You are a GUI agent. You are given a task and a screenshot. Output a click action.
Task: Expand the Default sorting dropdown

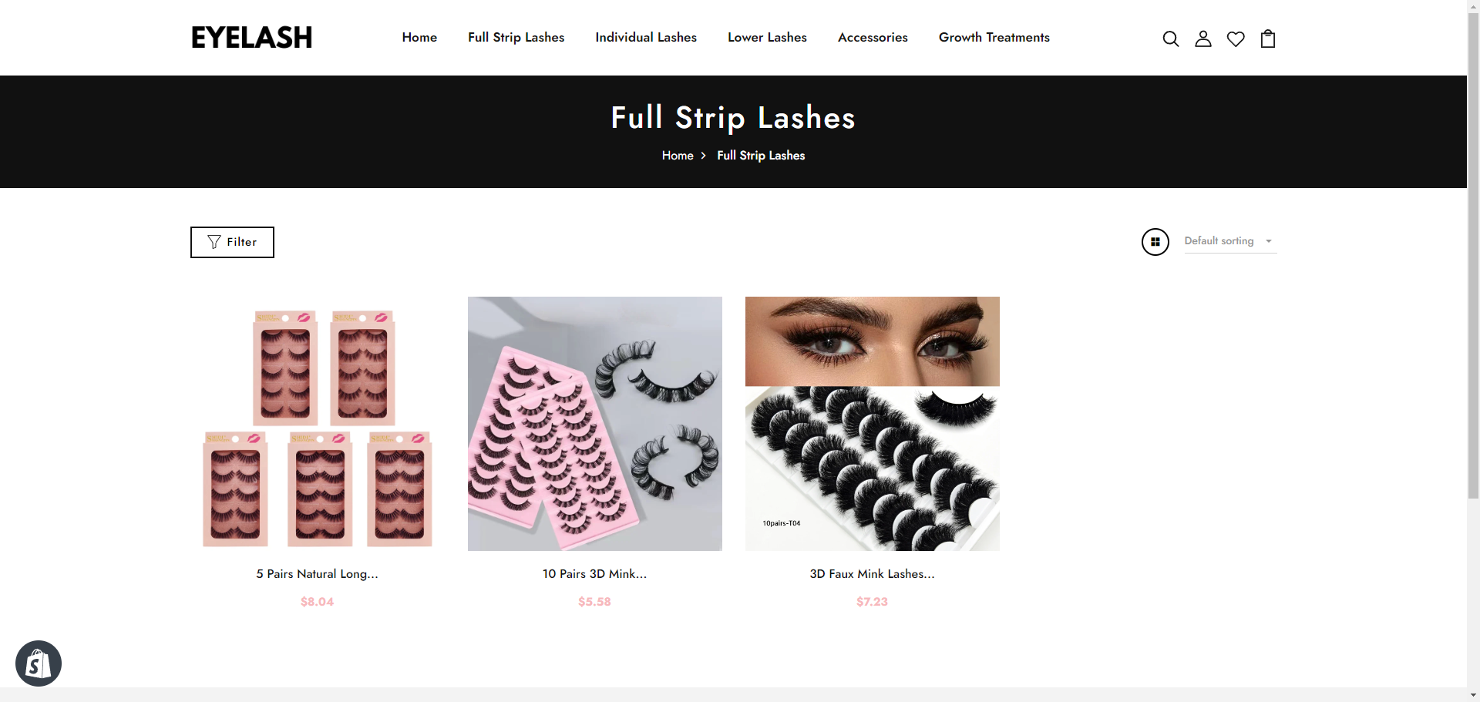[1230, 241]
